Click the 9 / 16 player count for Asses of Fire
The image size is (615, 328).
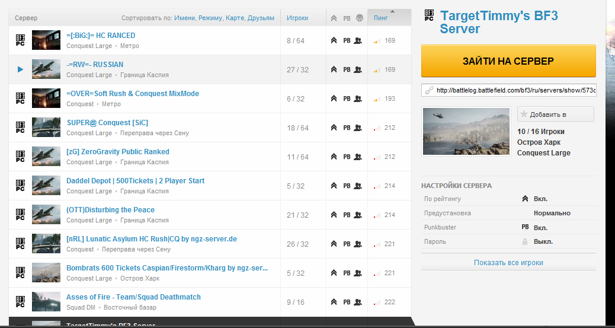[x=295, y=302]
